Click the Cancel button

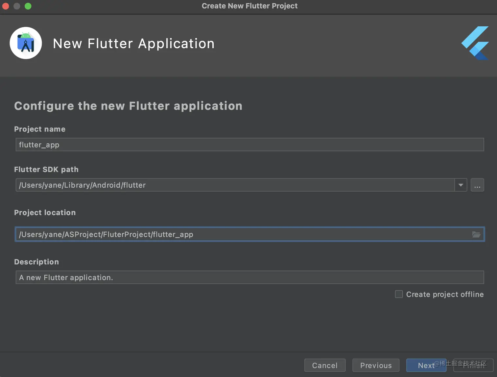pyautogui.click(x=325, y=365)
